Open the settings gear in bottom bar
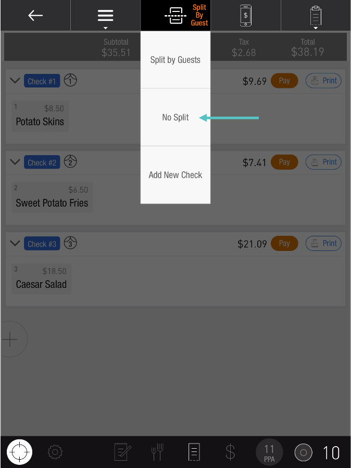 (55, 452)
